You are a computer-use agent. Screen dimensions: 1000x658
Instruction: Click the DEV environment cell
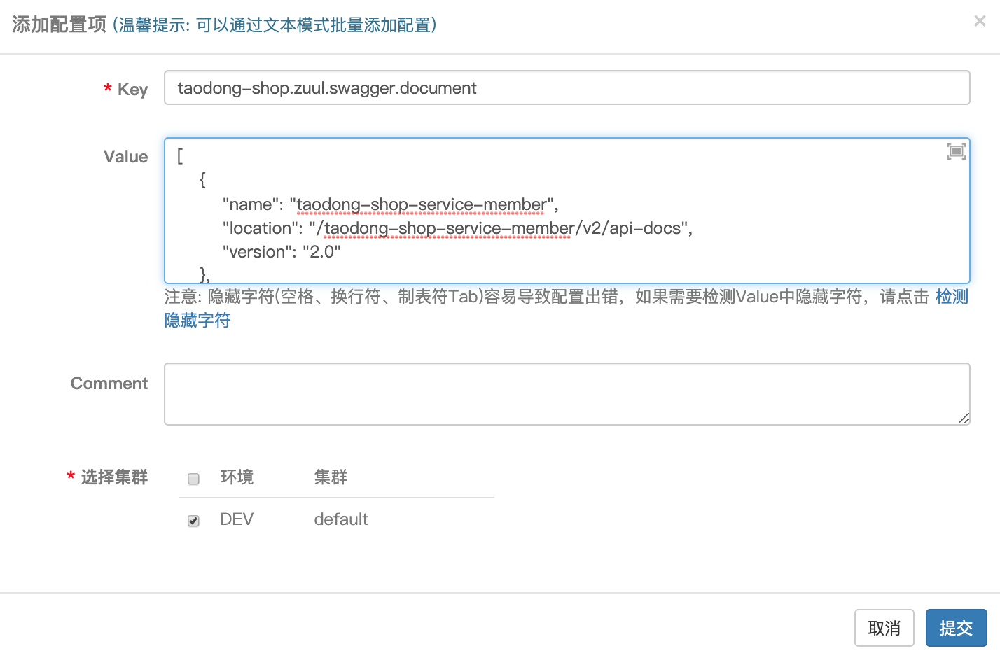point(237,519)
